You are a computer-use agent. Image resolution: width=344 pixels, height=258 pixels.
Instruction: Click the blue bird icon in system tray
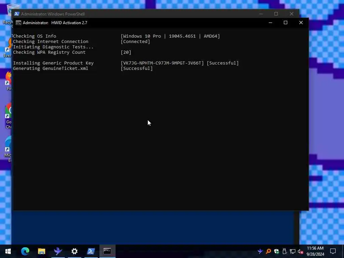coord(260,251)
